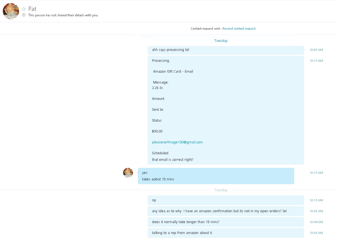Click the 12:09 AM timestamp
The height and width of the screenshot is (250, 337).
point(316,50)
